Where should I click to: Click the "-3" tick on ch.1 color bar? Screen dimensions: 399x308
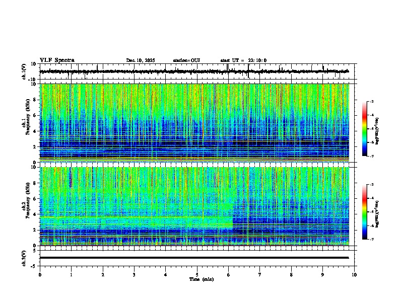(x=371, y=102)
